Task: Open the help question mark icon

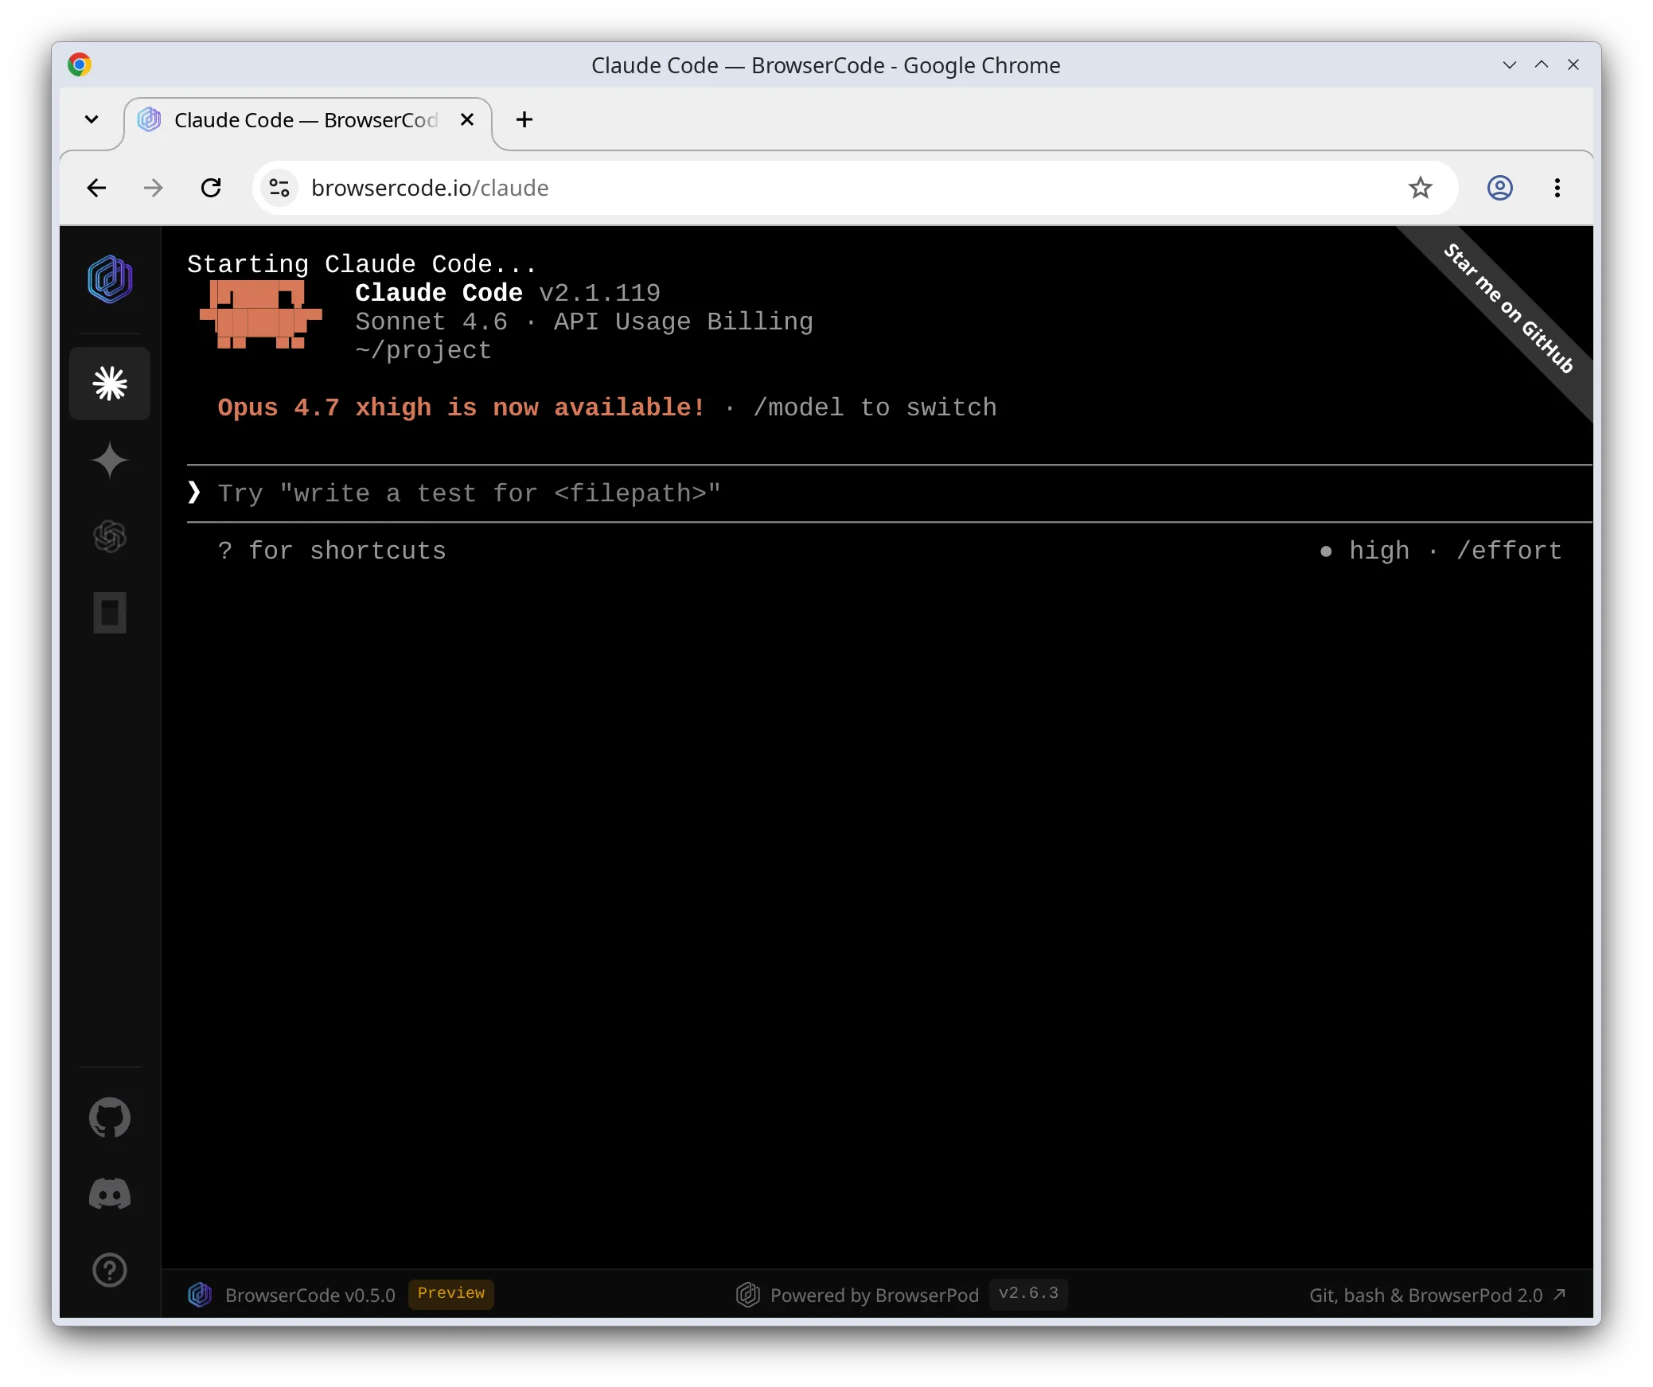Action: point(110,1270)
